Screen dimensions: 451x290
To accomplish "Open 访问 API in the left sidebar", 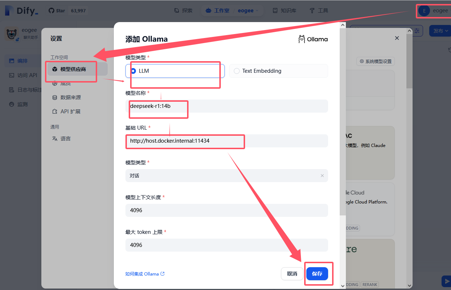I will click(x=22, y=75).
